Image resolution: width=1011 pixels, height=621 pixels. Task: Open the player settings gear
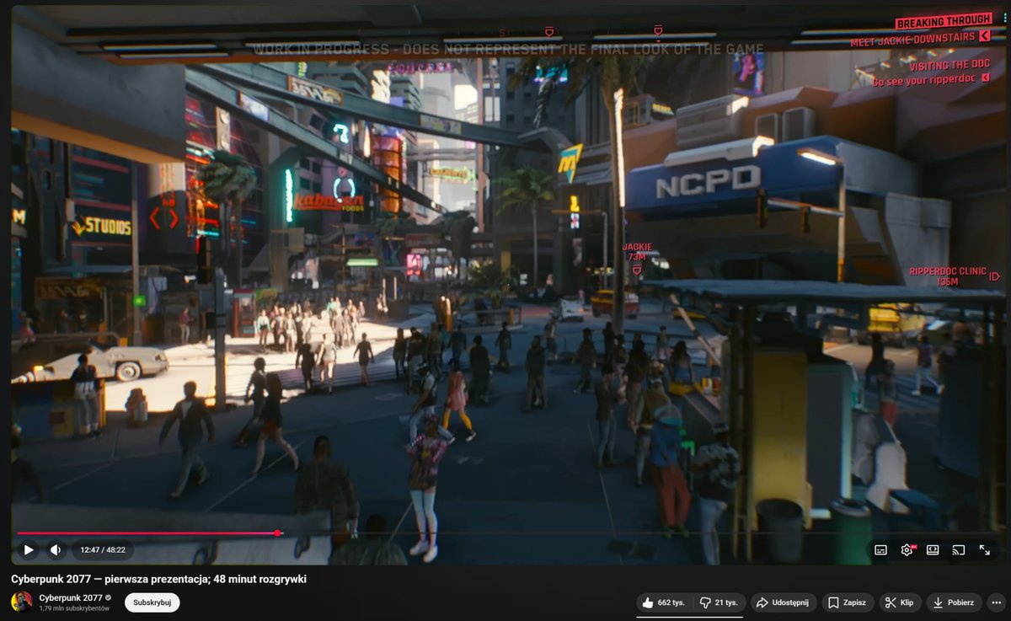point(907,550)
